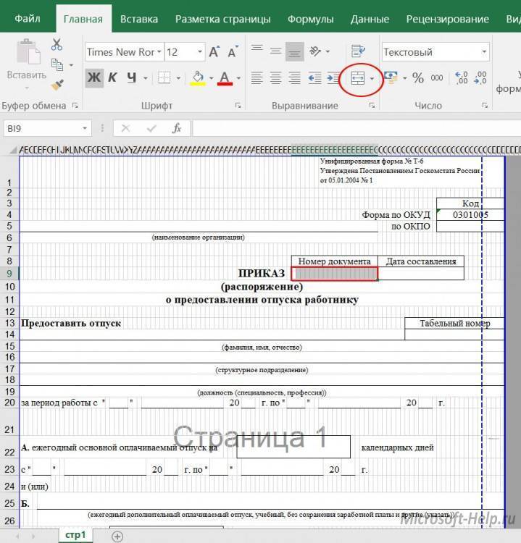Click the Center horizontal alignment icon

(275, 78)
